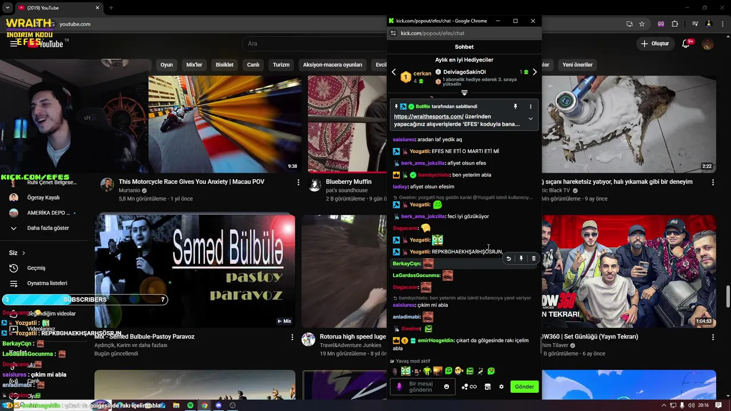Screen dimensions: 731x411
Task: Click the 'Gönder' send button
Action: point(524,386)
